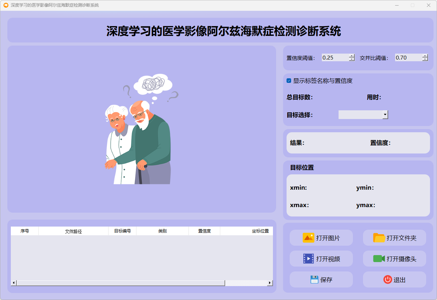Click the 交并比阈值 value field
Image resolution: width=437 pixels, height=300 pixels.
[x=408, y=58]
